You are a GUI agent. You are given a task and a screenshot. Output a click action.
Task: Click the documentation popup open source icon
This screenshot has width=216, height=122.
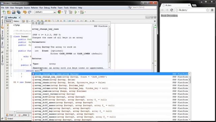click(43, 23)
